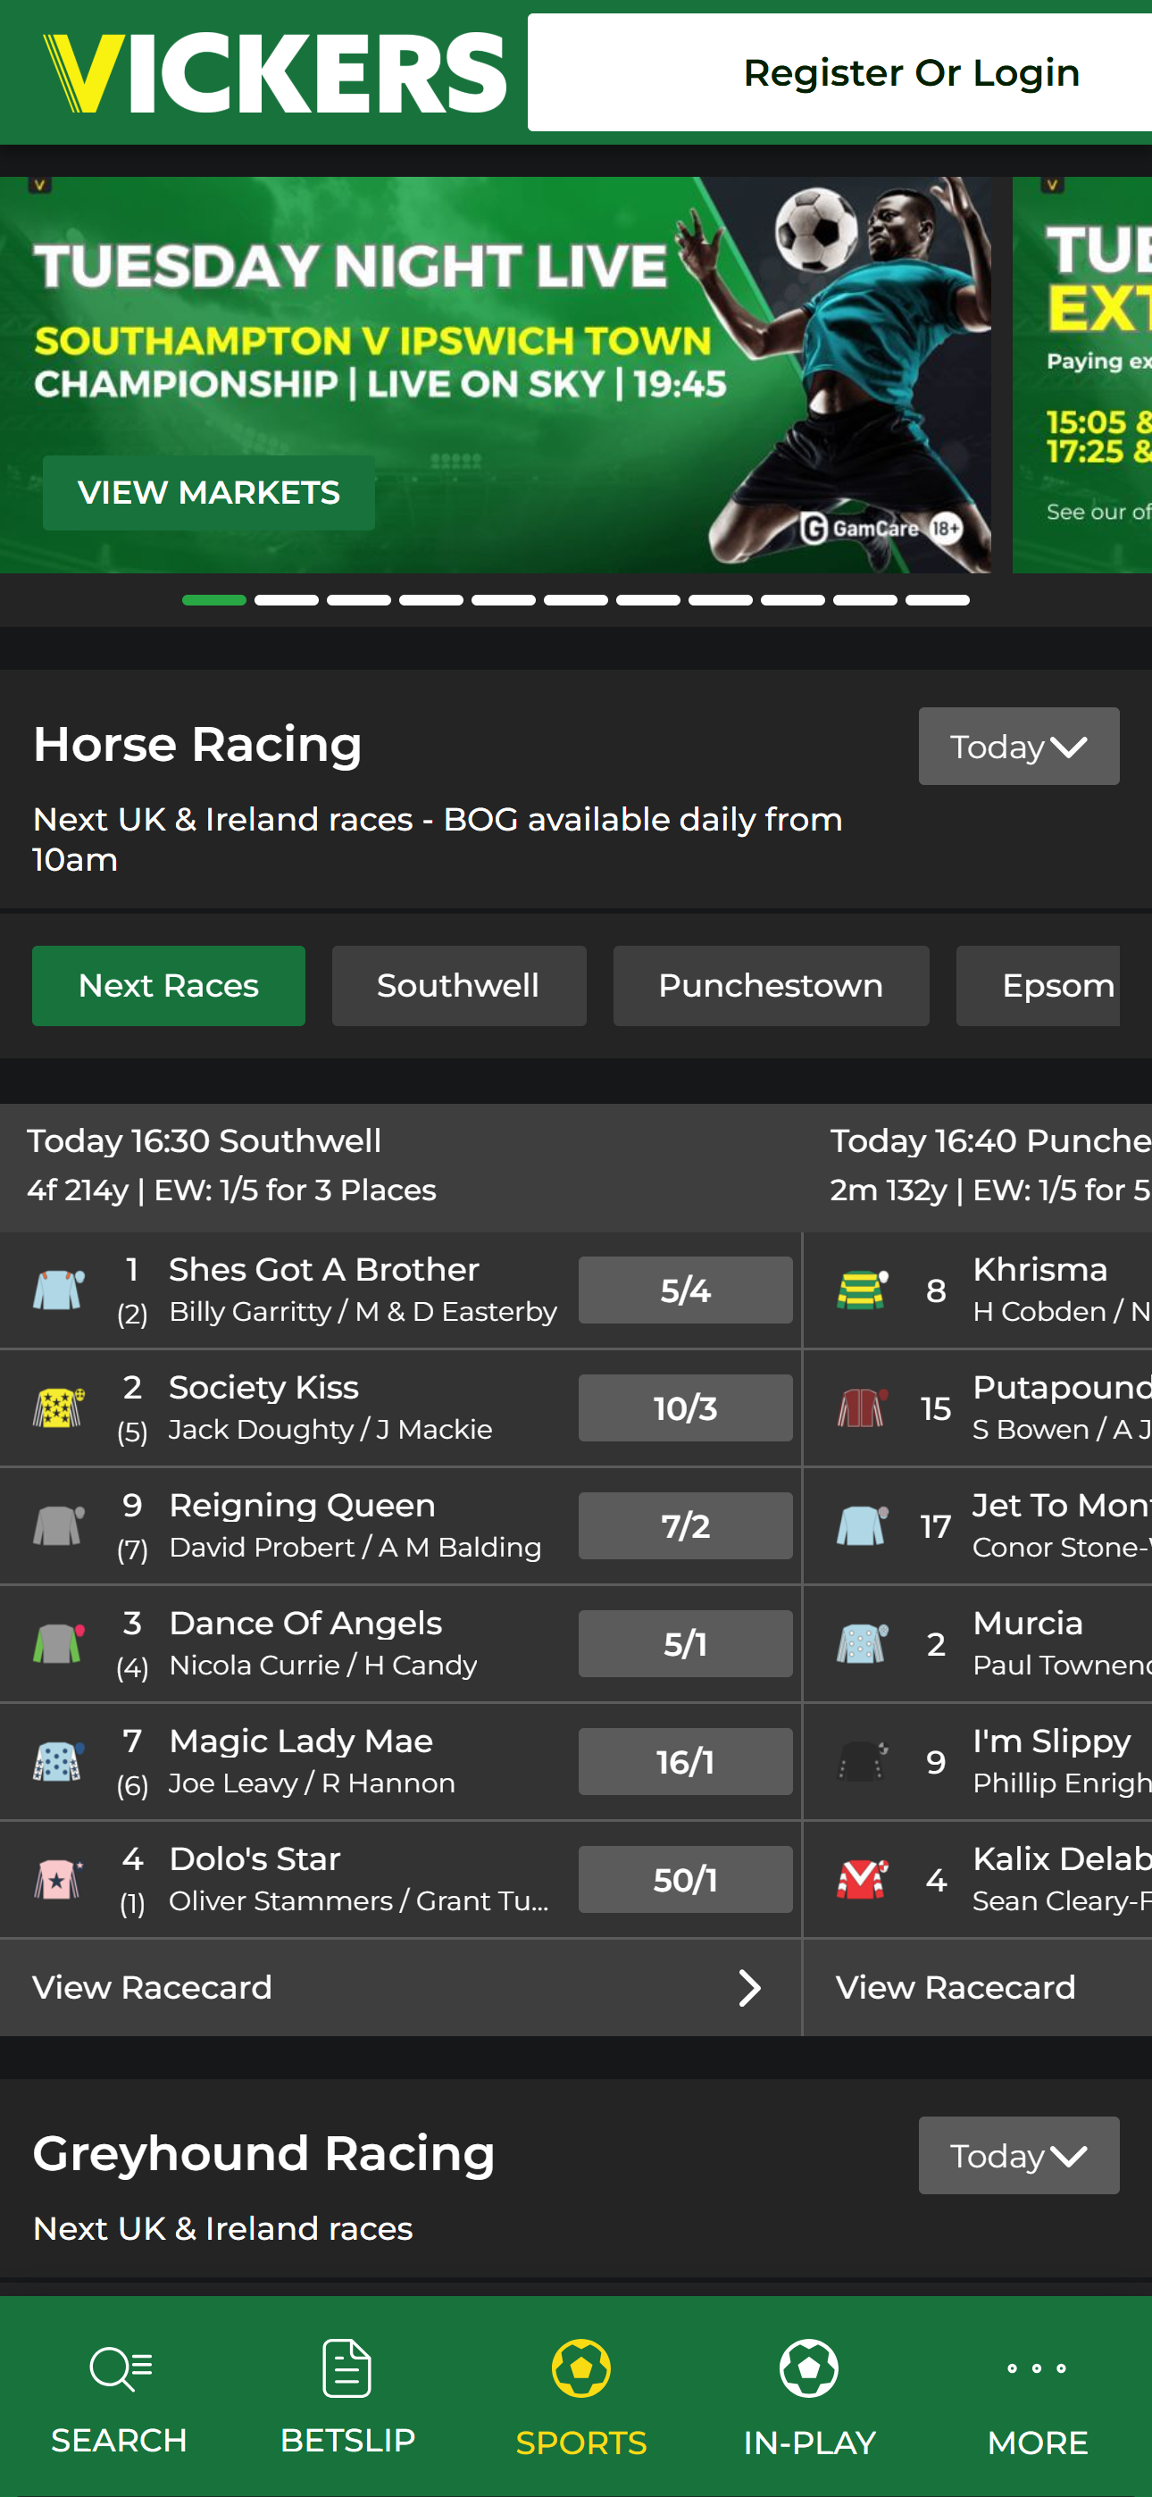
Task: Select 16/1 odds for Magic Lady Mae
Action: [686, 1761]
